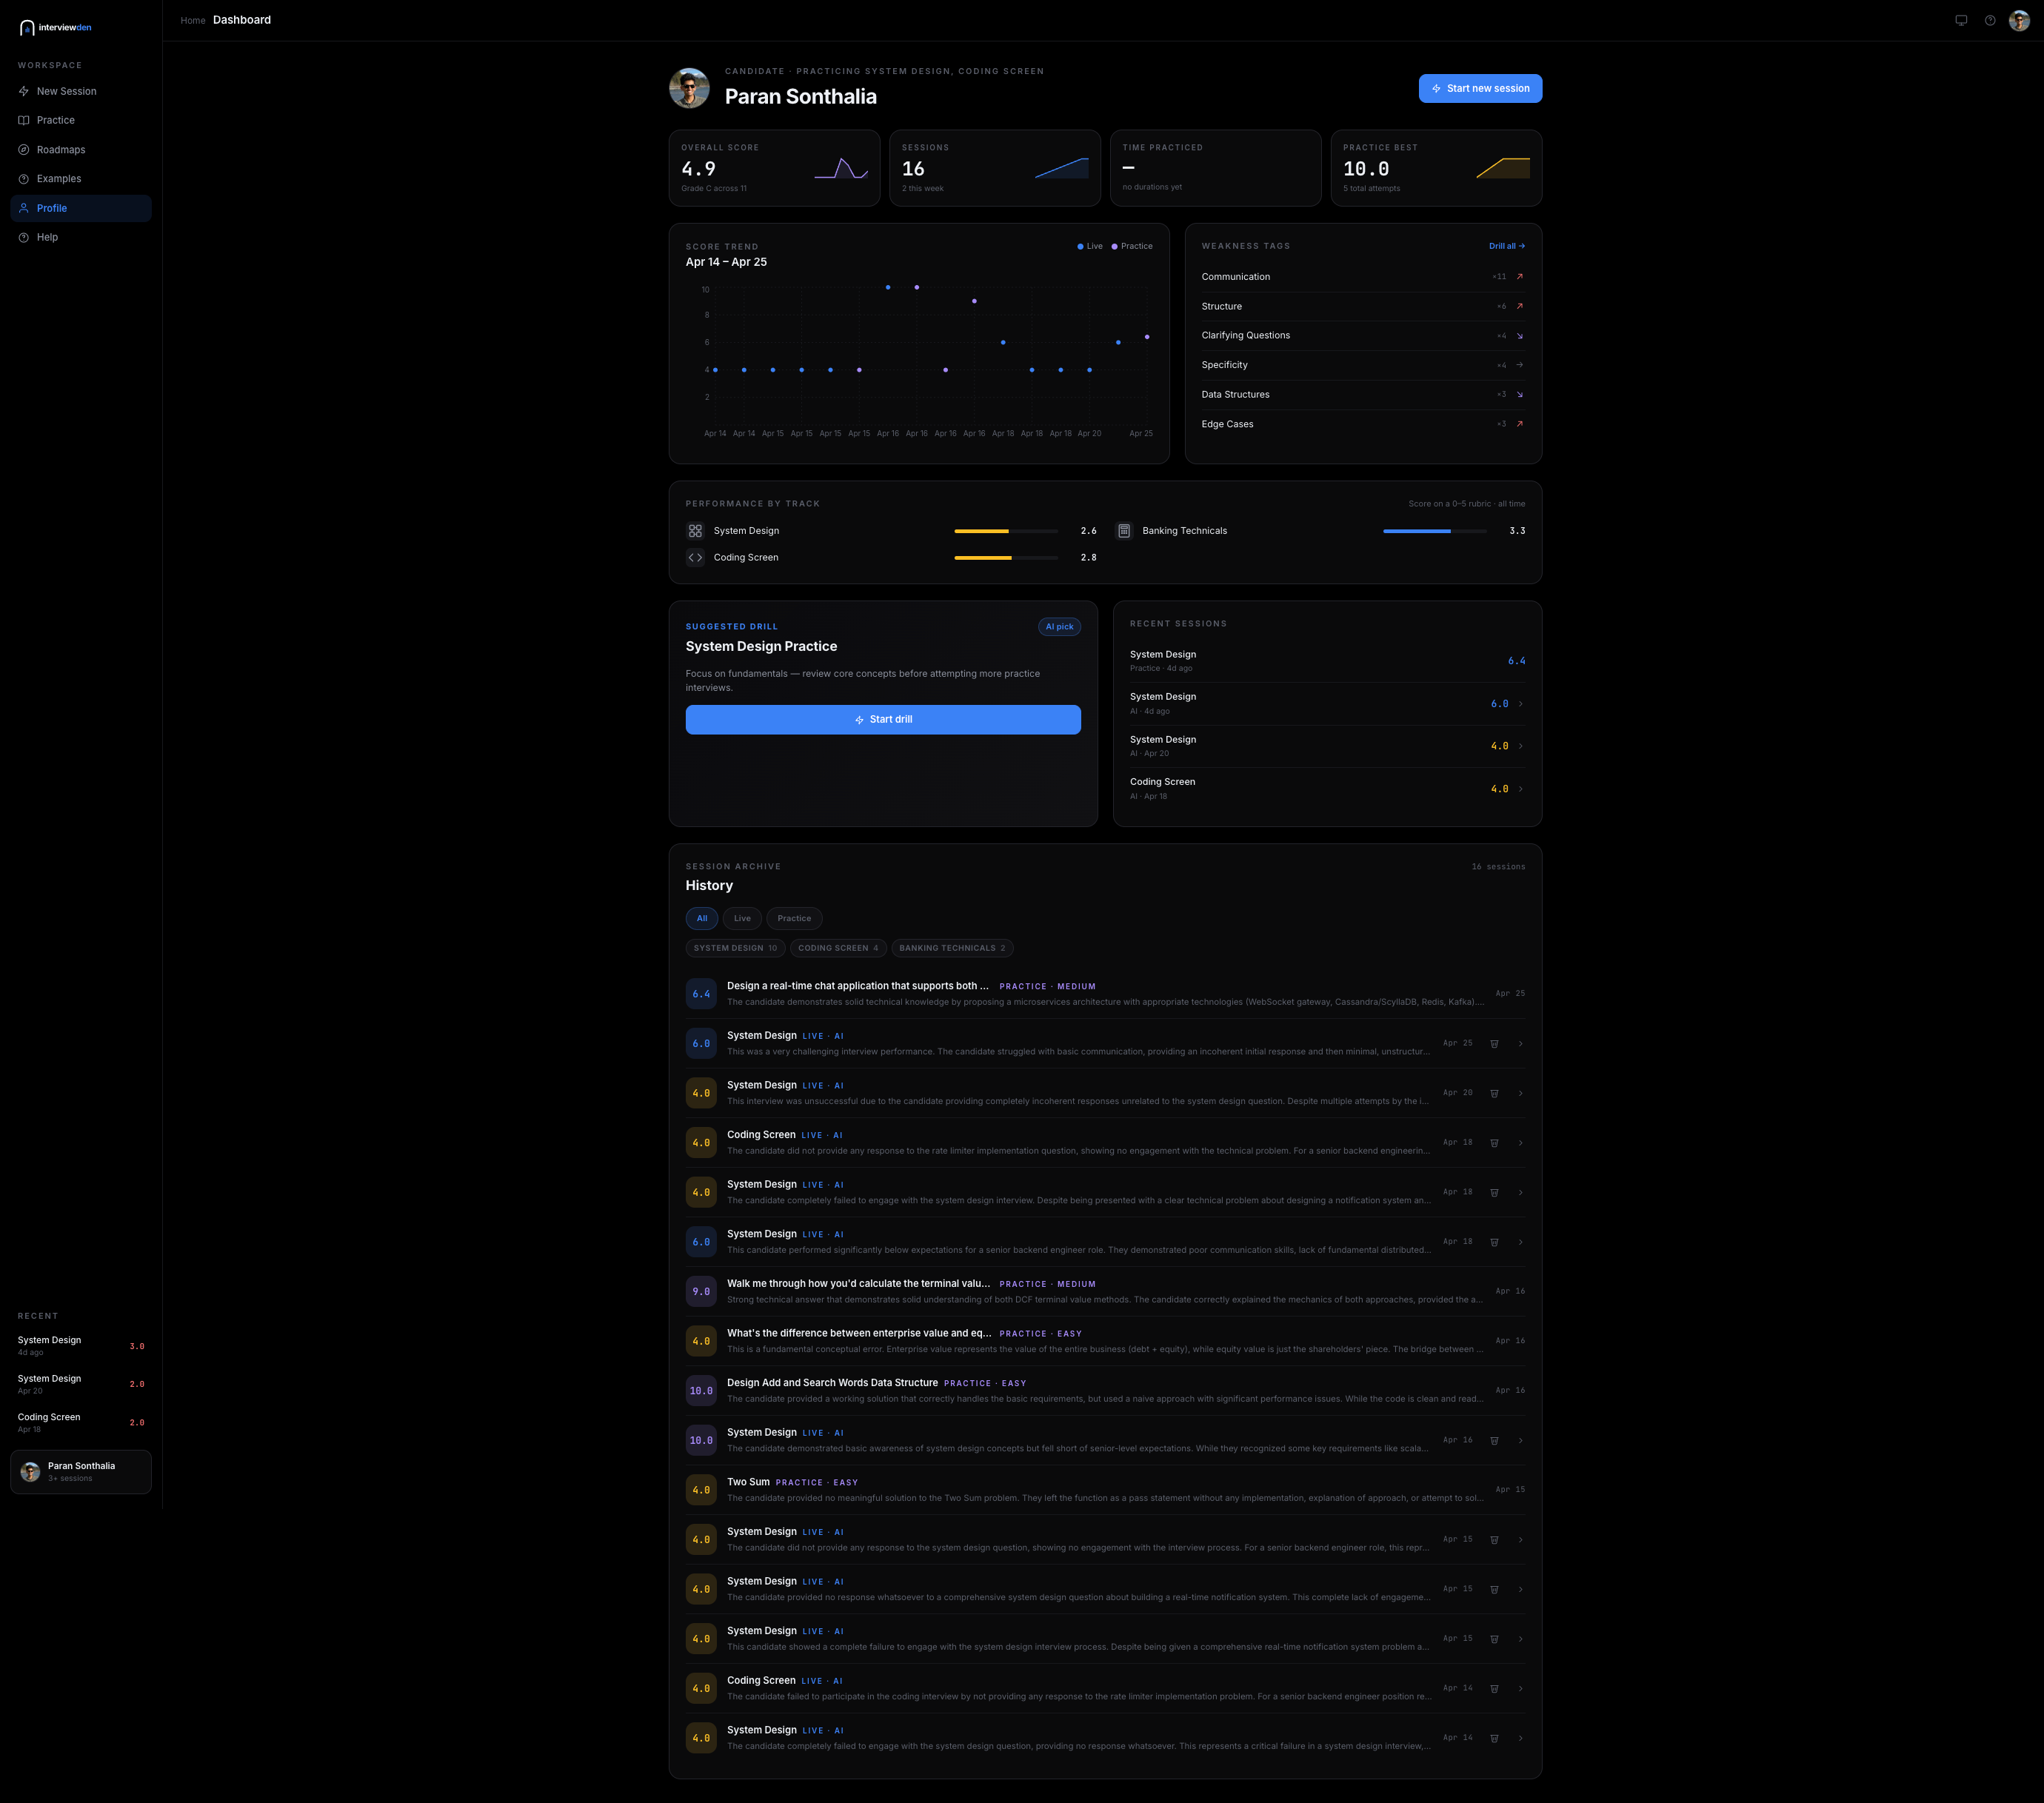Filter history to Live sessions
Screen dimensions: 2044x1803
coord(742,918)
